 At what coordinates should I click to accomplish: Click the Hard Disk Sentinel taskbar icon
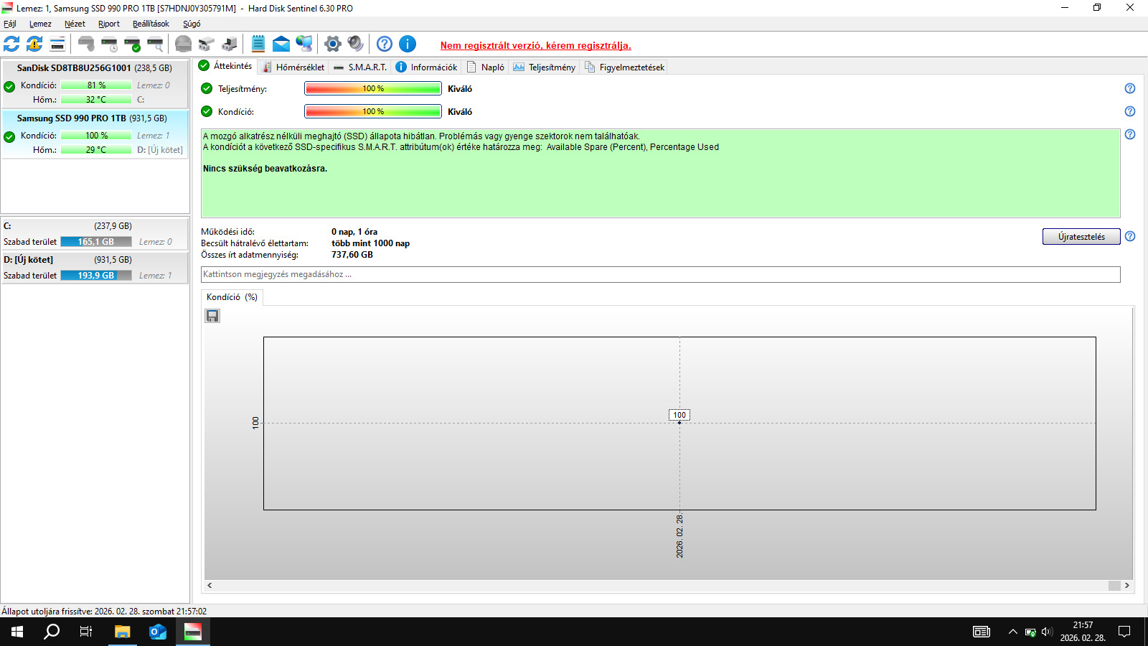[x=192, y=632]
